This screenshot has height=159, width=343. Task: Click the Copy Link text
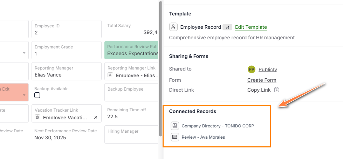click(x=259, y=90)
